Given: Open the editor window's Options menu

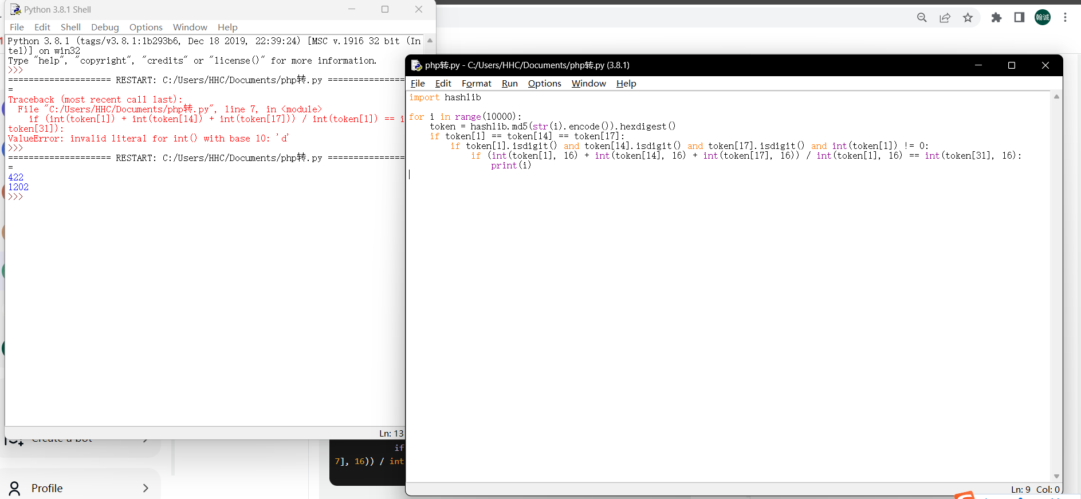Looking at the screenshot, I should coord(544,84).
